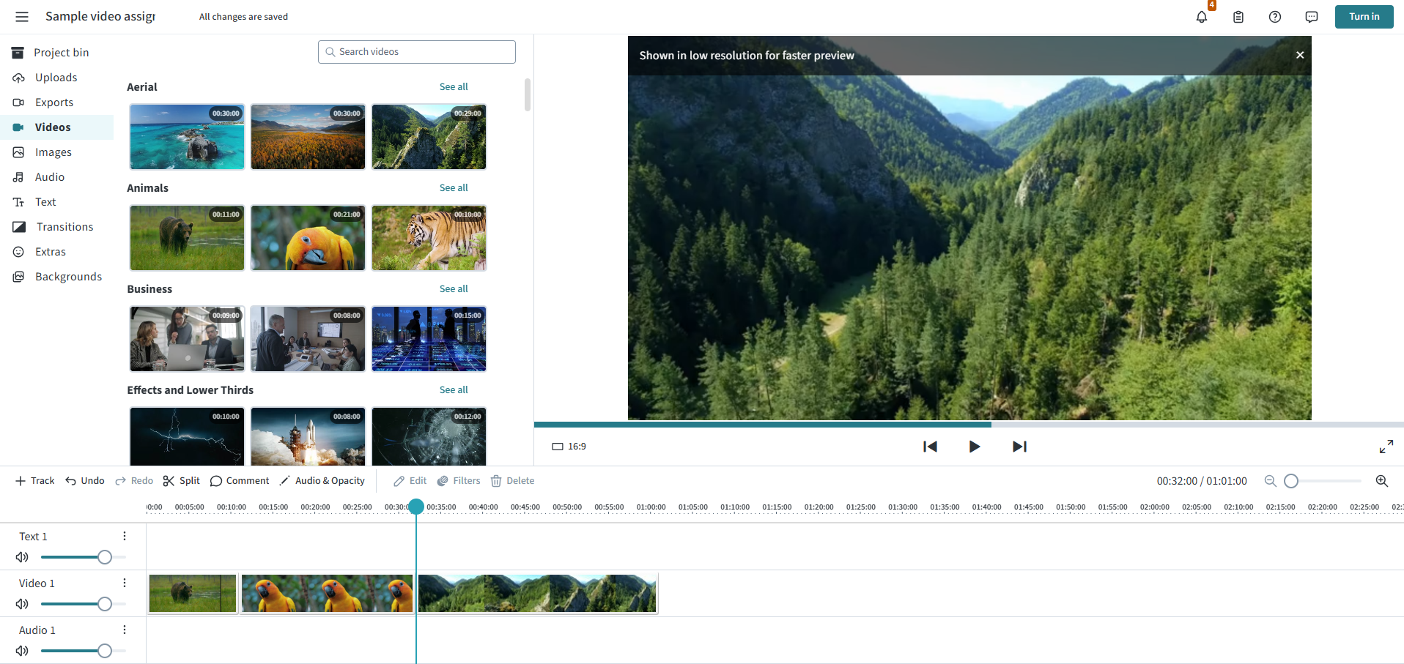1404x664 pixels.
Task: Mute the Video 1 track
Action: click(x=22, y=604)
